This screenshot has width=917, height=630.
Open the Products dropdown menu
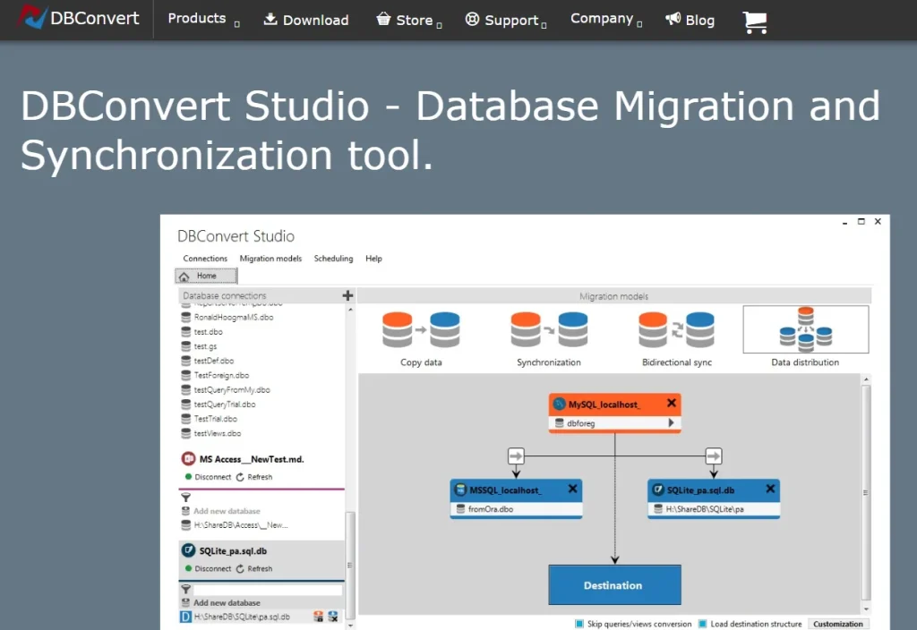[x=203, y=19]
